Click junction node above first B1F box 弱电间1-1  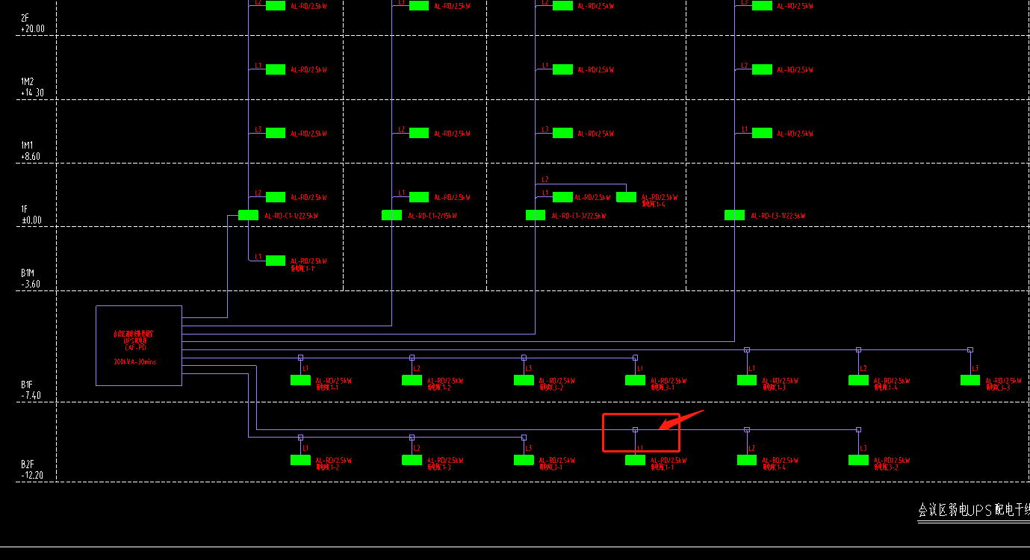pos(300,358)
